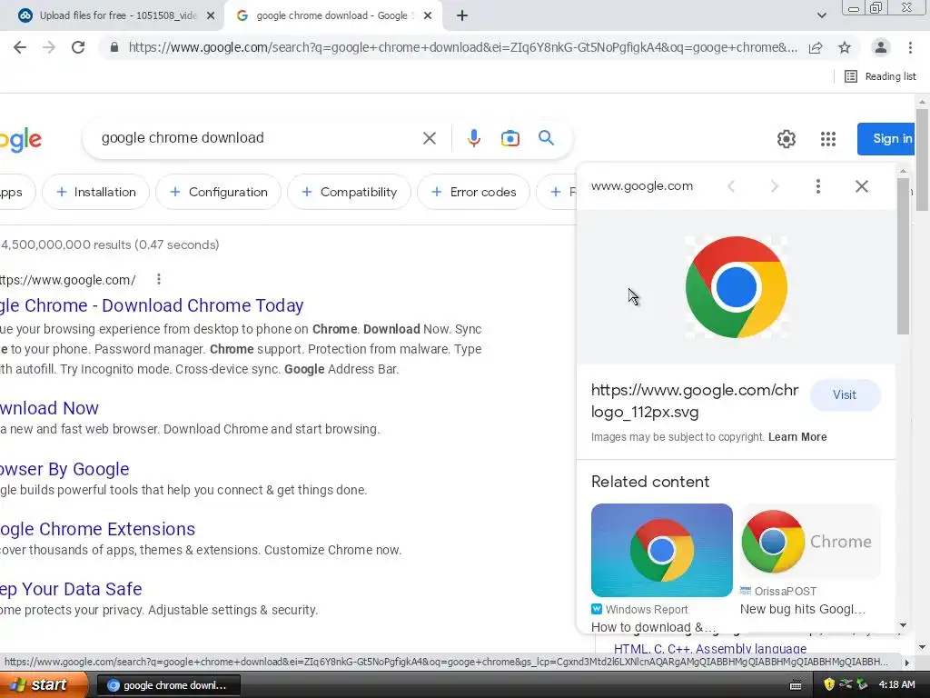The image size is (930, 698).
Task: Click the Sign in button
Action: (886, 139)
